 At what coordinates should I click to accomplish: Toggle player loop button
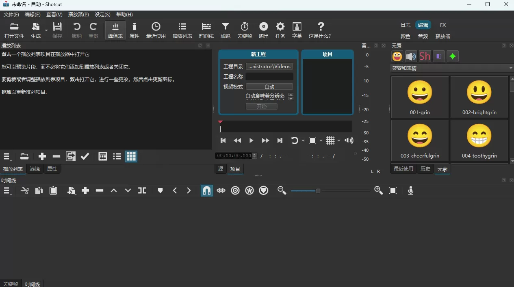[295, 140]
